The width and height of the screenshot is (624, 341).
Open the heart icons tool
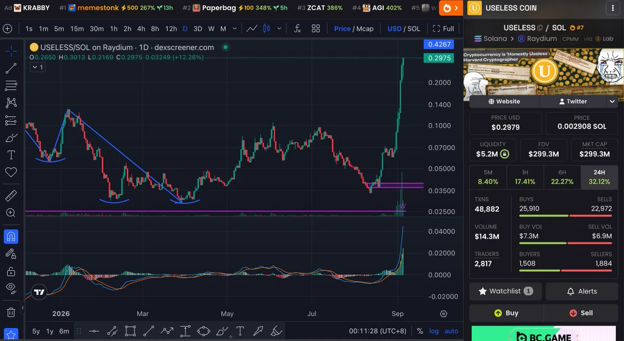[x=11, y=172]
